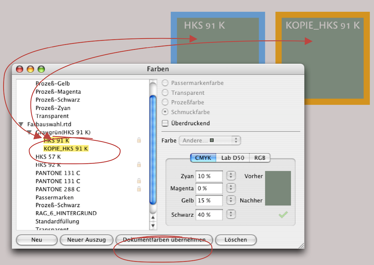Enable the Überdruckend checkbox

point(165,123)
